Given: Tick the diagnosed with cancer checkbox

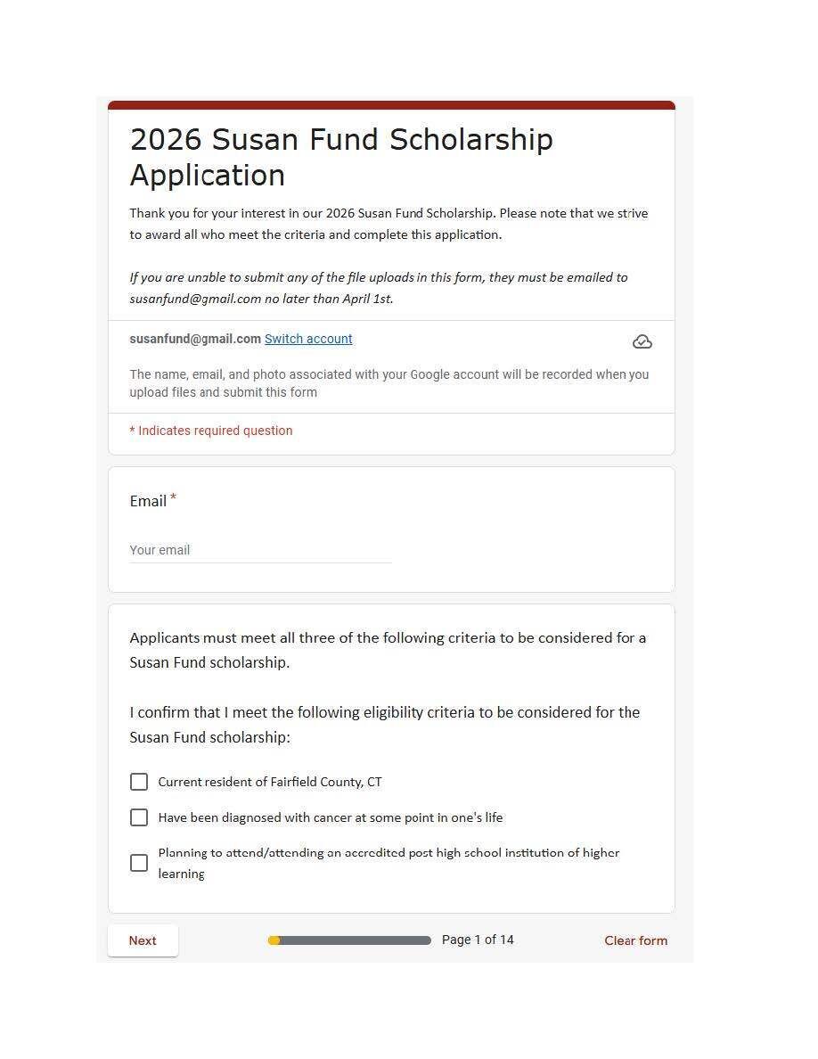Looking at the screenshot, I should pyautogui.click(x=139, y=817).
